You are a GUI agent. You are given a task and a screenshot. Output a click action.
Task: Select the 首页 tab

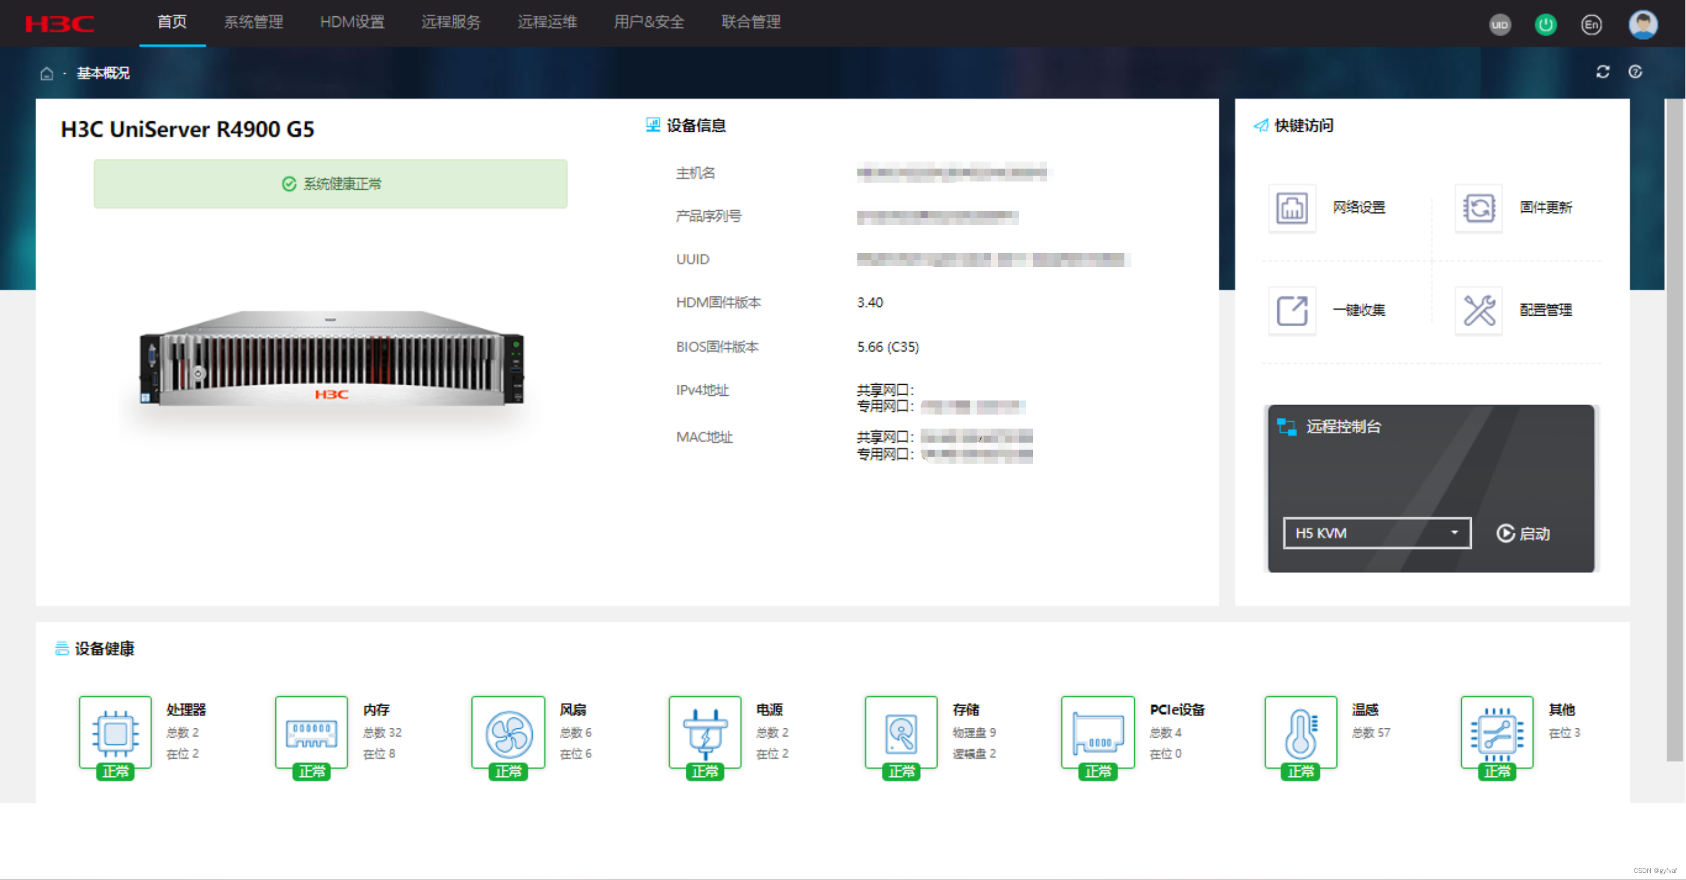tap(172, 22)
